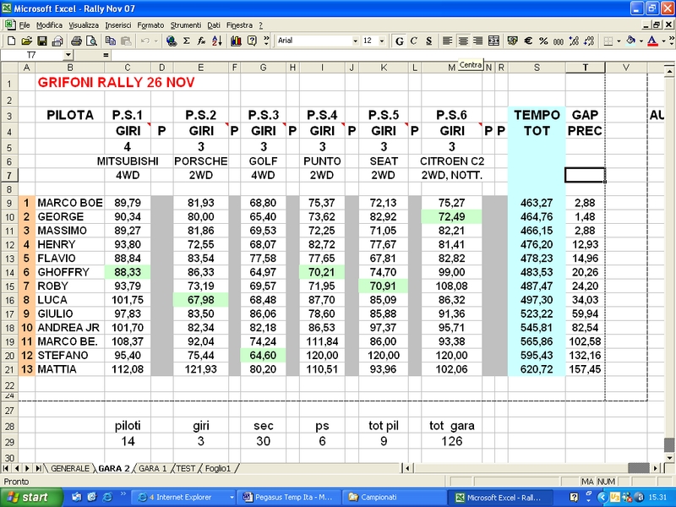
Task: Merge and center the selected cells
Action: (x=493, y=41)
